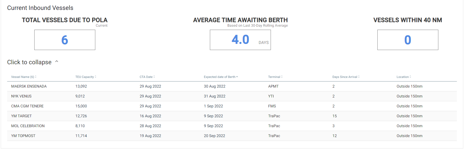The height and width of the screenshot is (149, 464).
Task: Click the Average Time Awaiting Berth box
Action: pyautogui.click(x=240, y=40)
